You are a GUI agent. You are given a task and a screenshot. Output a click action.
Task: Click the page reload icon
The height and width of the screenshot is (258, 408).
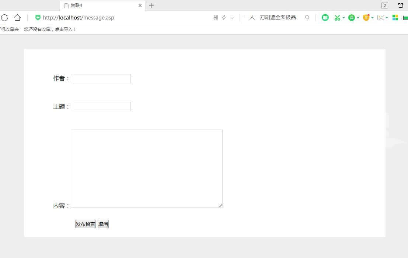pos(4,18)
